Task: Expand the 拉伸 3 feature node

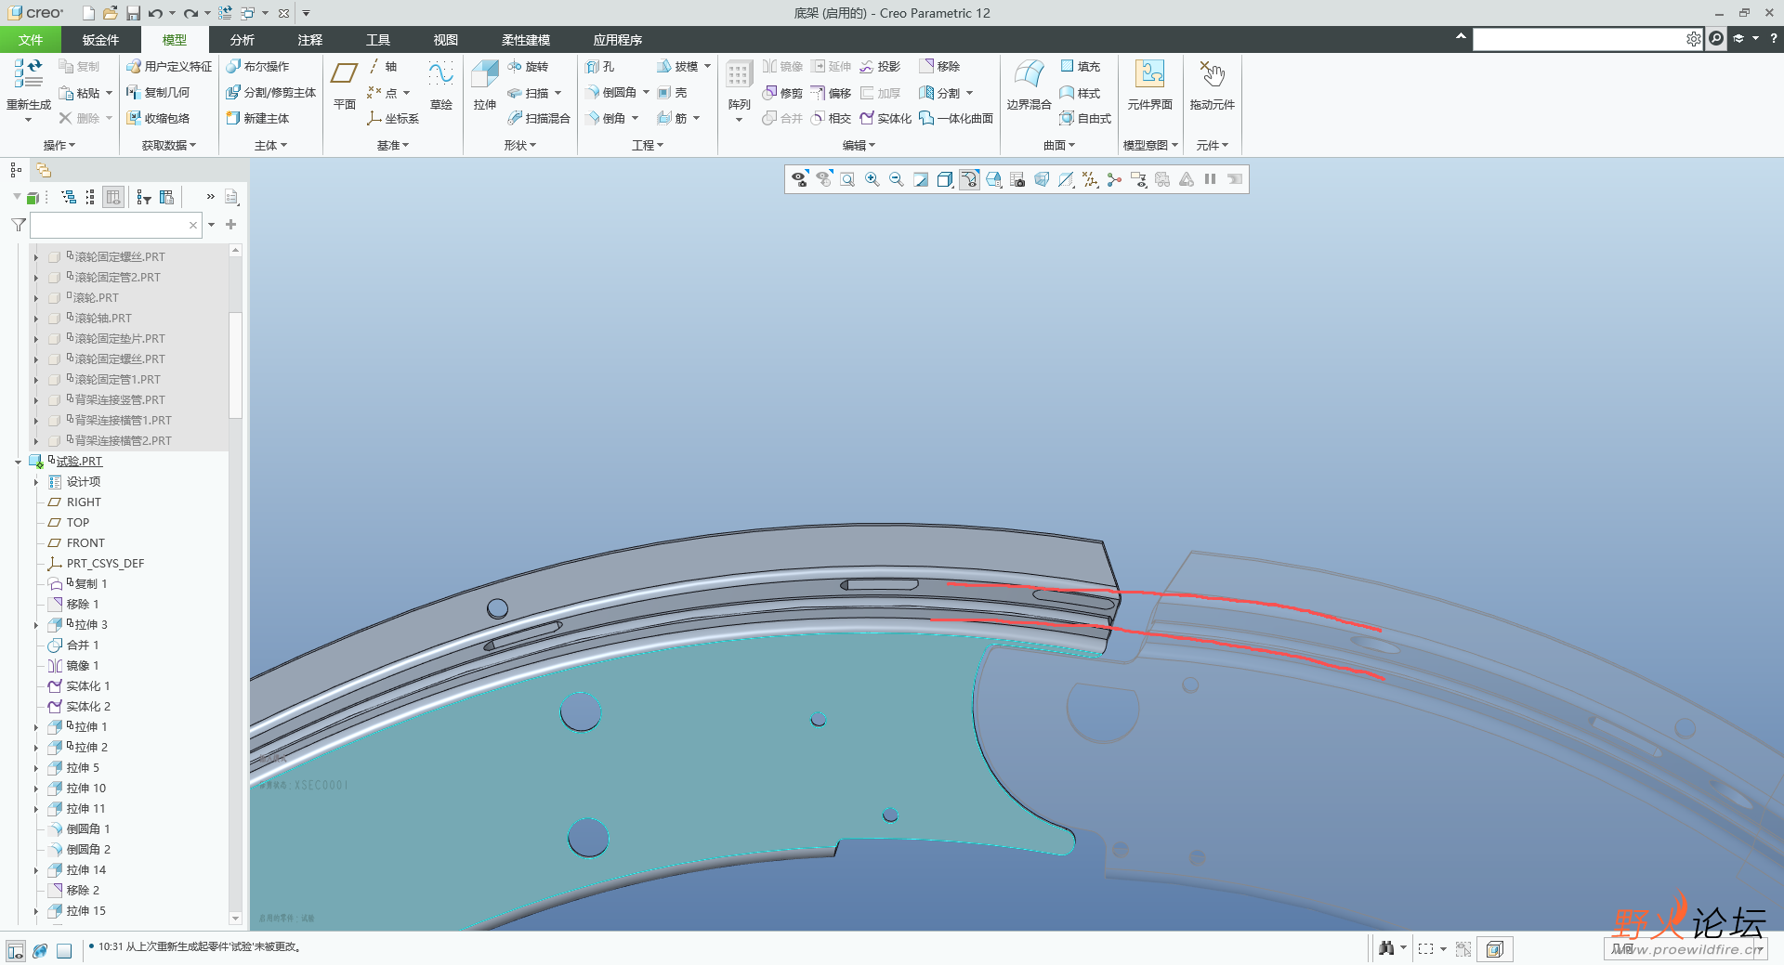Action: tap(36, 625)
